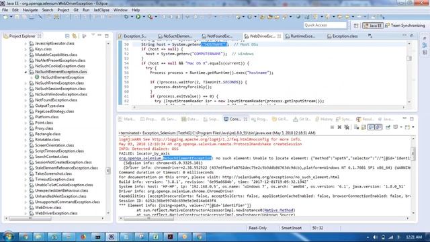Open the Navigate menu
This screenshot has width=430, height=242.
[30, 10]
